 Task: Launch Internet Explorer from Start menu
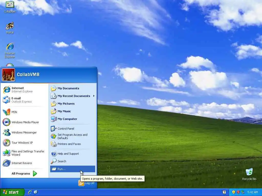point(24,90)
